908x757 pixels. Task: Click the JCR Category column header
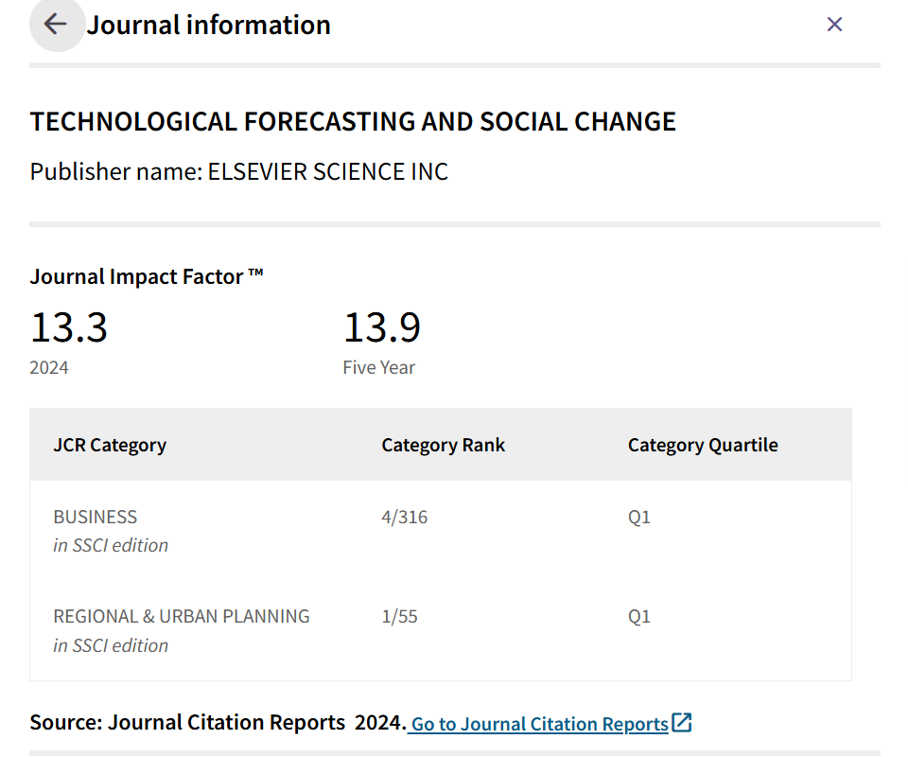tap(110, 445)
